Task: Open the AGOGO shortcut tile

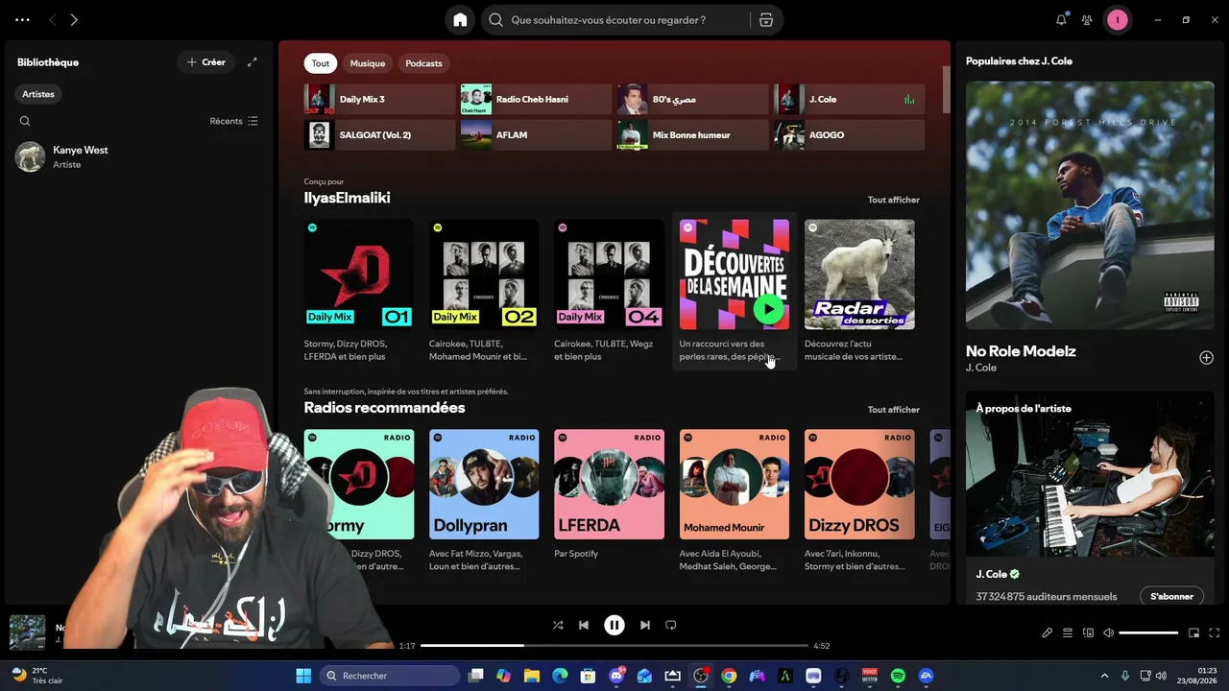Action: click(x=850, y=135)
